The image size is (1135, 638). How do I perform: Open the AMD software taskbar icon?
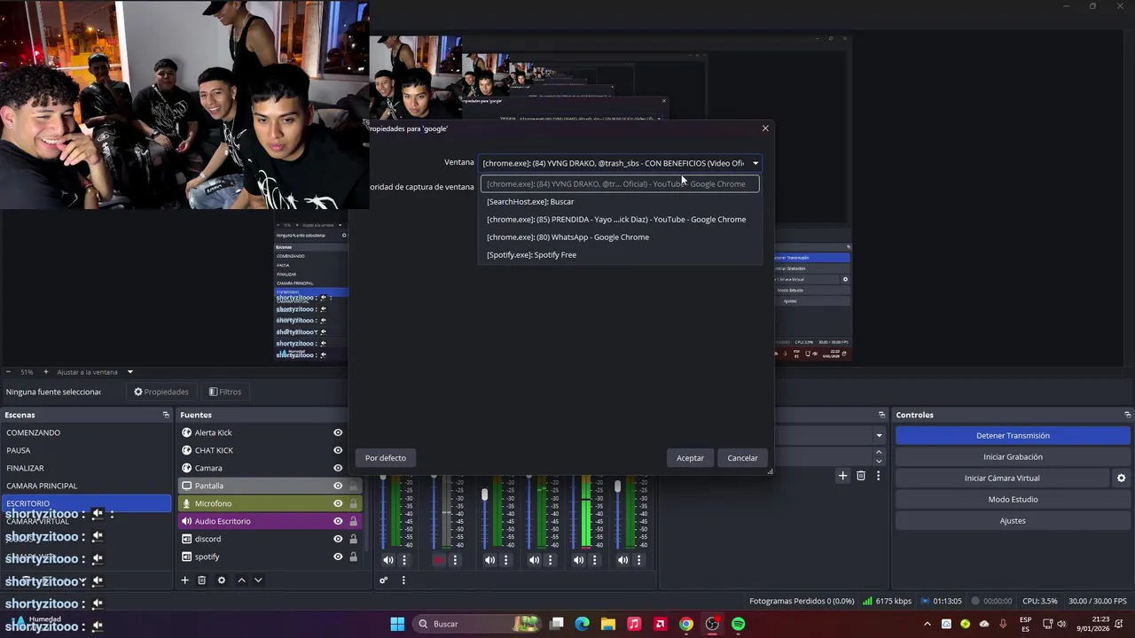[x=660, y=624]
